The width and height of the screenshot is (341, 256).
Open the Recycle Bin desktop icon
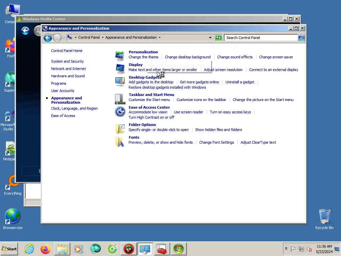click(324, 219)
